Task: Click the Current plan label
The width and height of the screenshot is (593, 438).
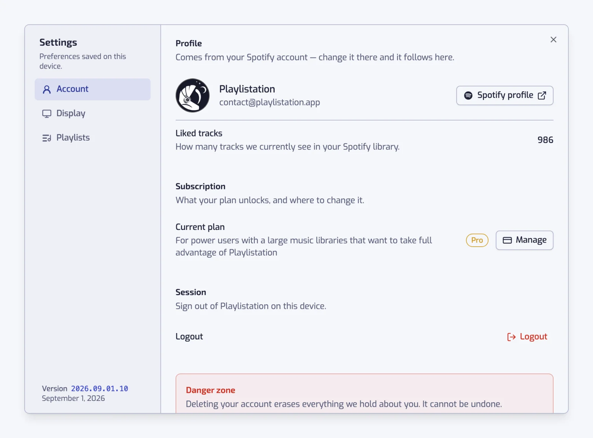Action: (x=200, y=227)
